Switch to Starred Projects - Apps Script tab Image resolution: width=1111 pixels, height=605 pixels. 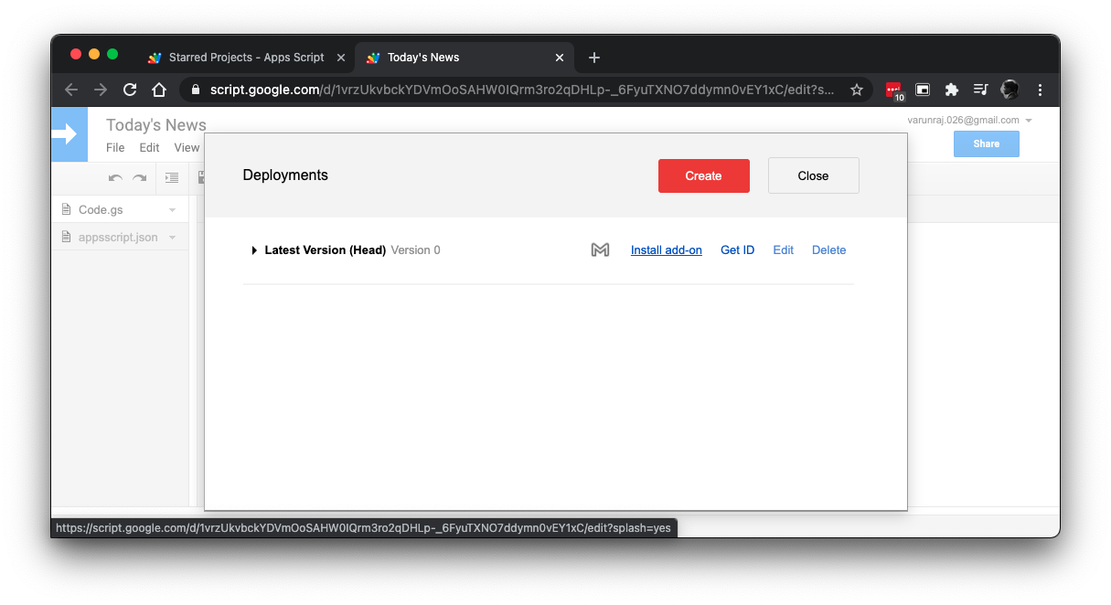click(x=246, y=57)
